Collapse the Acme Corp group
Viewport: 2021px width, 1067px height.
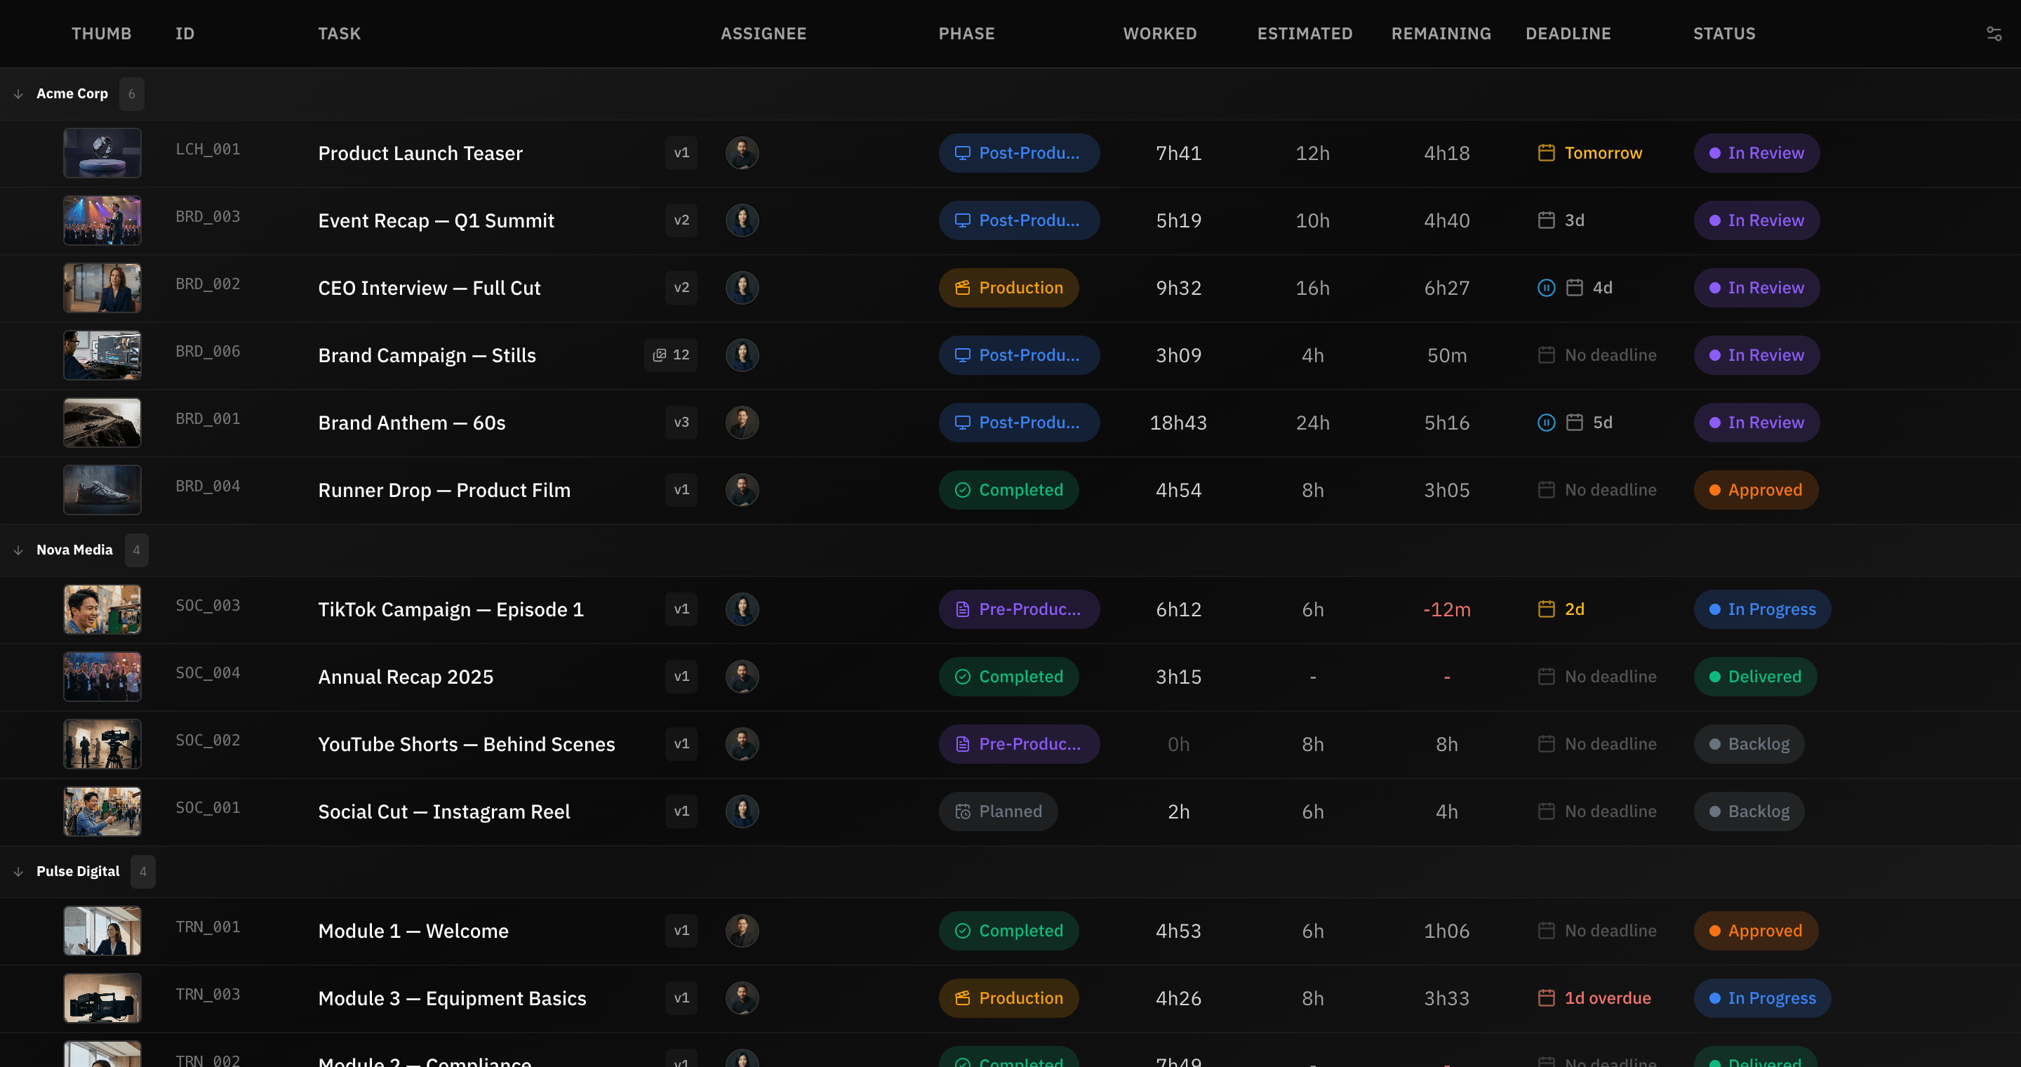click(18, 94)
